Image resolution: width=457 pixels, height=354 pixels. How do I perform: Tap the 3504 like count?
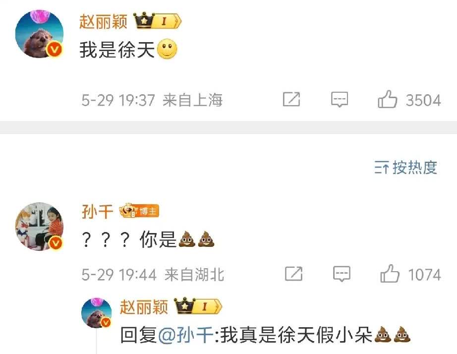tap(423, 100)
